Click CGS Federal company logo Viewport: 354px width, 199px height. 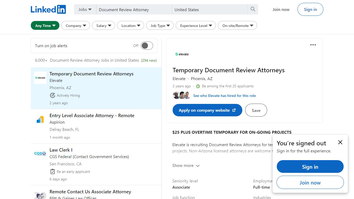tap(40, 154)
